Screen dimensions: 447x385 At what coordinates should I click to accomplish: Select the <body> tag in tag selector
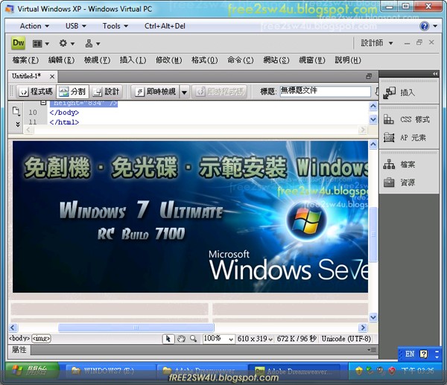19,339
